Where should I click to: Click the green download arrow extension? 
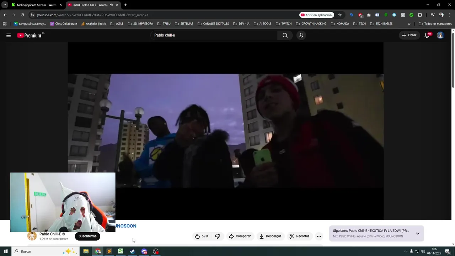pyautogui.click(x=386, y=15)
